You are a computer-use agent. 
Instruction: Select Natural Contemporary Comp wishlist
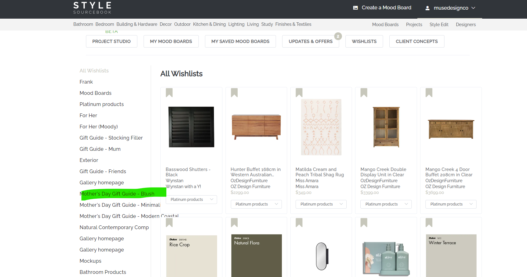click(114, 227)
